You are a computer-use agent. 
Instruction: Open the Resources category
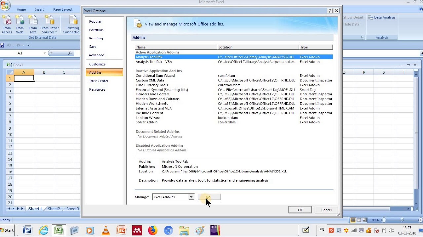click(x=104, y=90)
